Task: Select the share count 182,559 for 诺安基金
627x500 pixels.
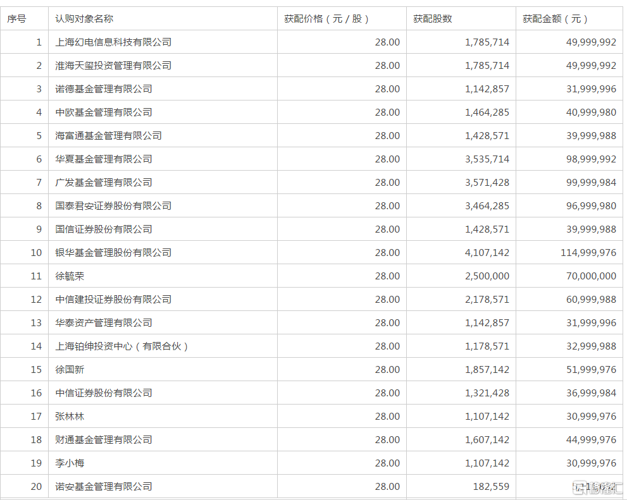Action: pyautogui.click(x=492, y=487)
